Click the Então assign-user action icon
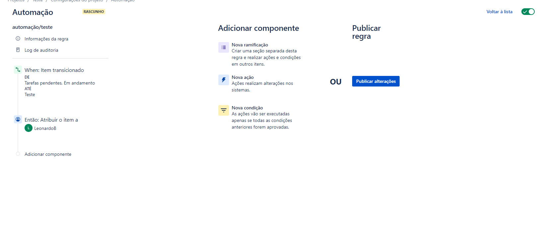The image size is (541, 232). click(x=18, y=119)
